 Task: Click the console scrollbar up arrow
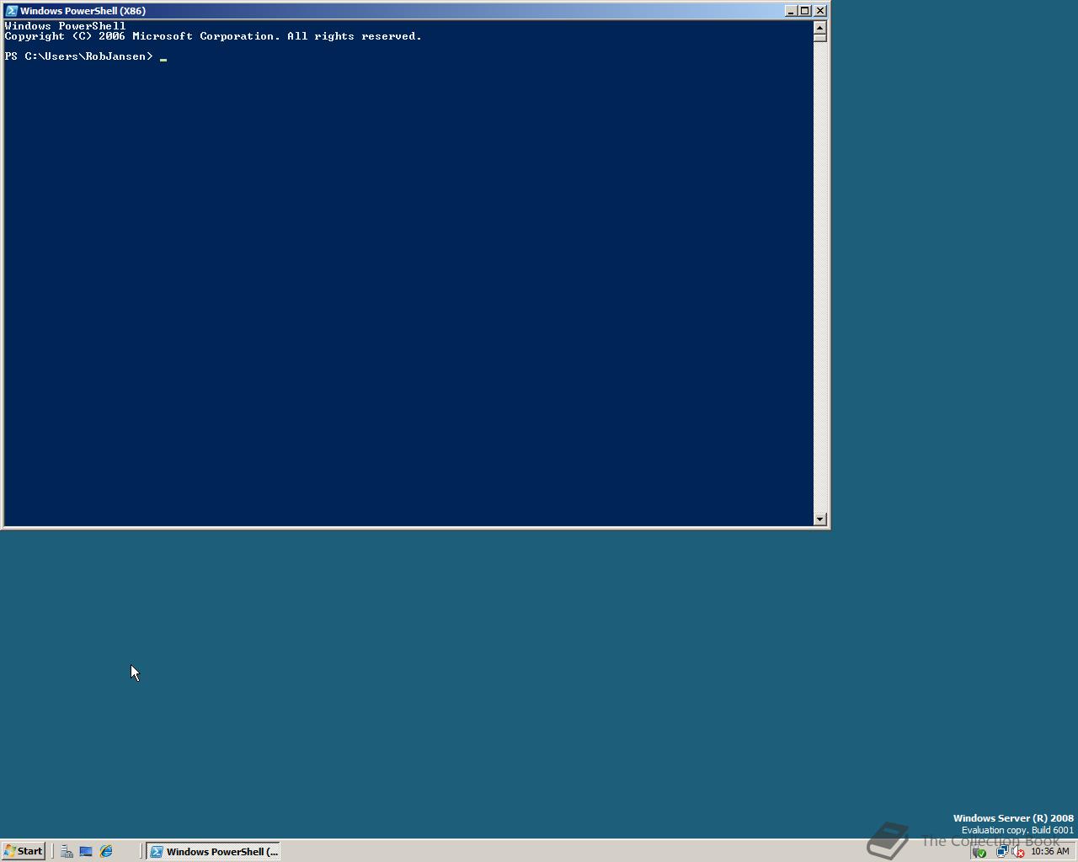[x=820, y=27]
